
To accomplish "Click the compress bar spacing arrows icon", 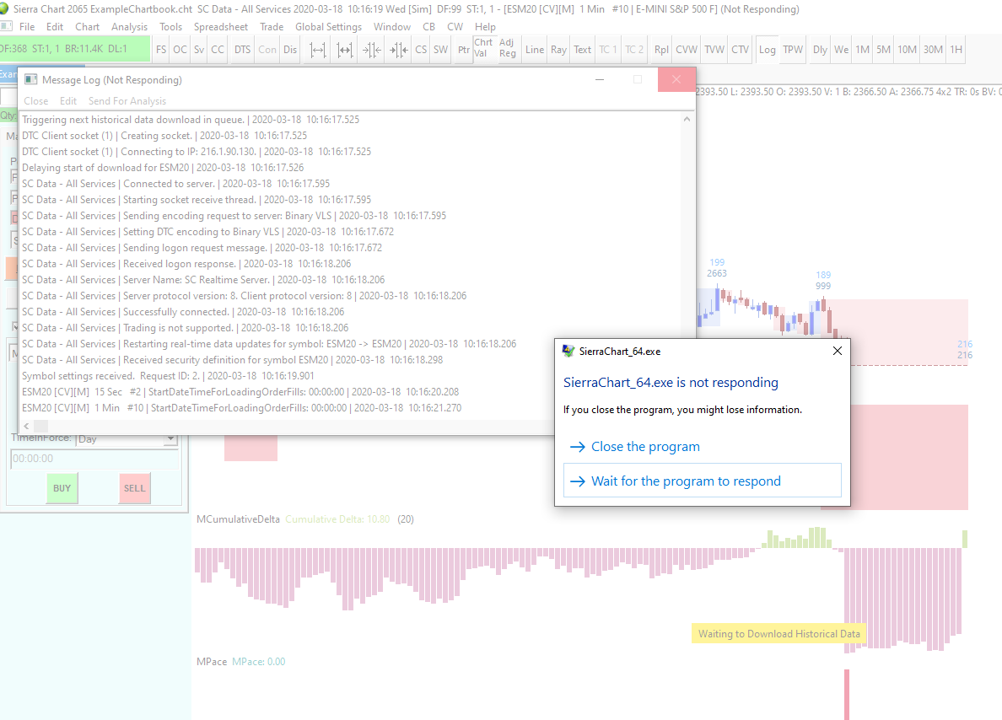I will [x=371, y=49].
